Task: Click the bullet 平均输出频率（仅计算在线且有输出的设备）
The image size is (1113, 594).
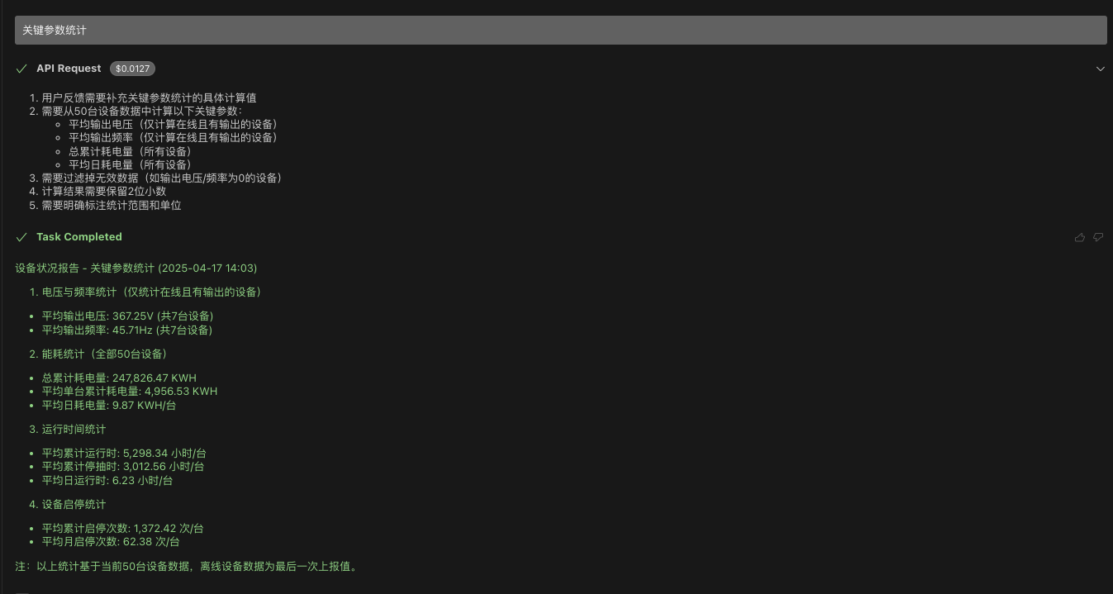Action: coord(173,138)
